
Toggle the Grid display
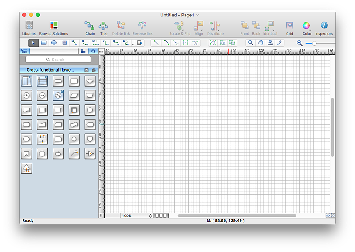[289, 28]
